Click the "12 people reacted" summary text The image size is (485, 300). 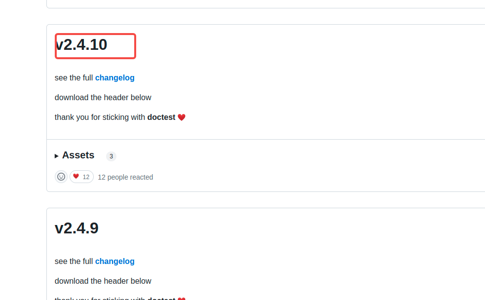[x=125, y=177]
